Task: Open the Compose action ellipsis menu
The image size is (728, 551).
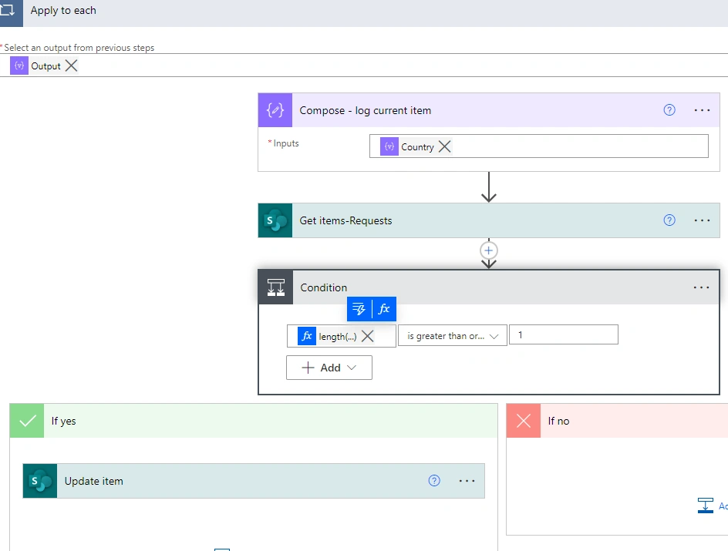Action: [702, 110]
